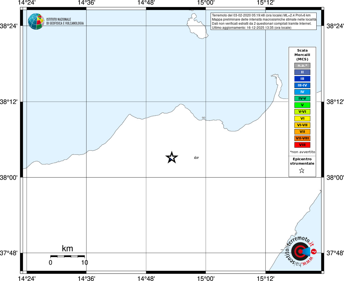Screen dimensions: 344x281
Task: Click the bottom axis label 14°24'
Action: (27, 279)
